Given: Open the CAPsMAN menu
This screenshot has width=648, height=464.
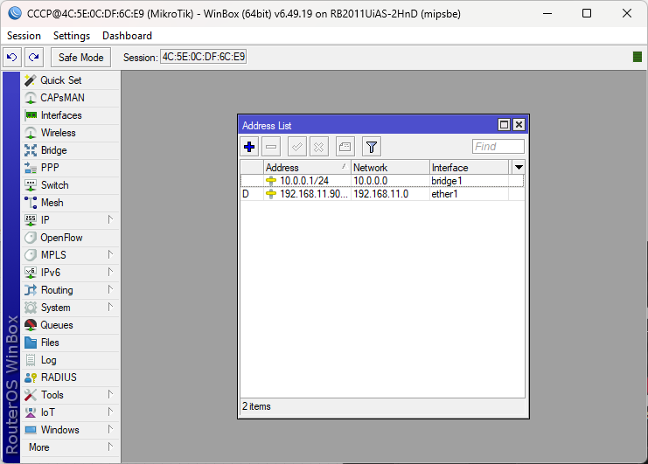Looking at the screenshot, I should pos(70,98).
